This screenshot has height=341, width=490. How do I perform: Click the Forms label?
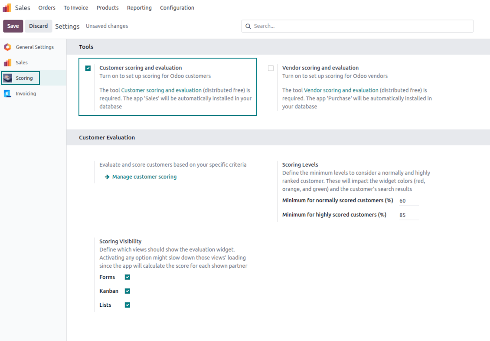(x=107, y=277)
